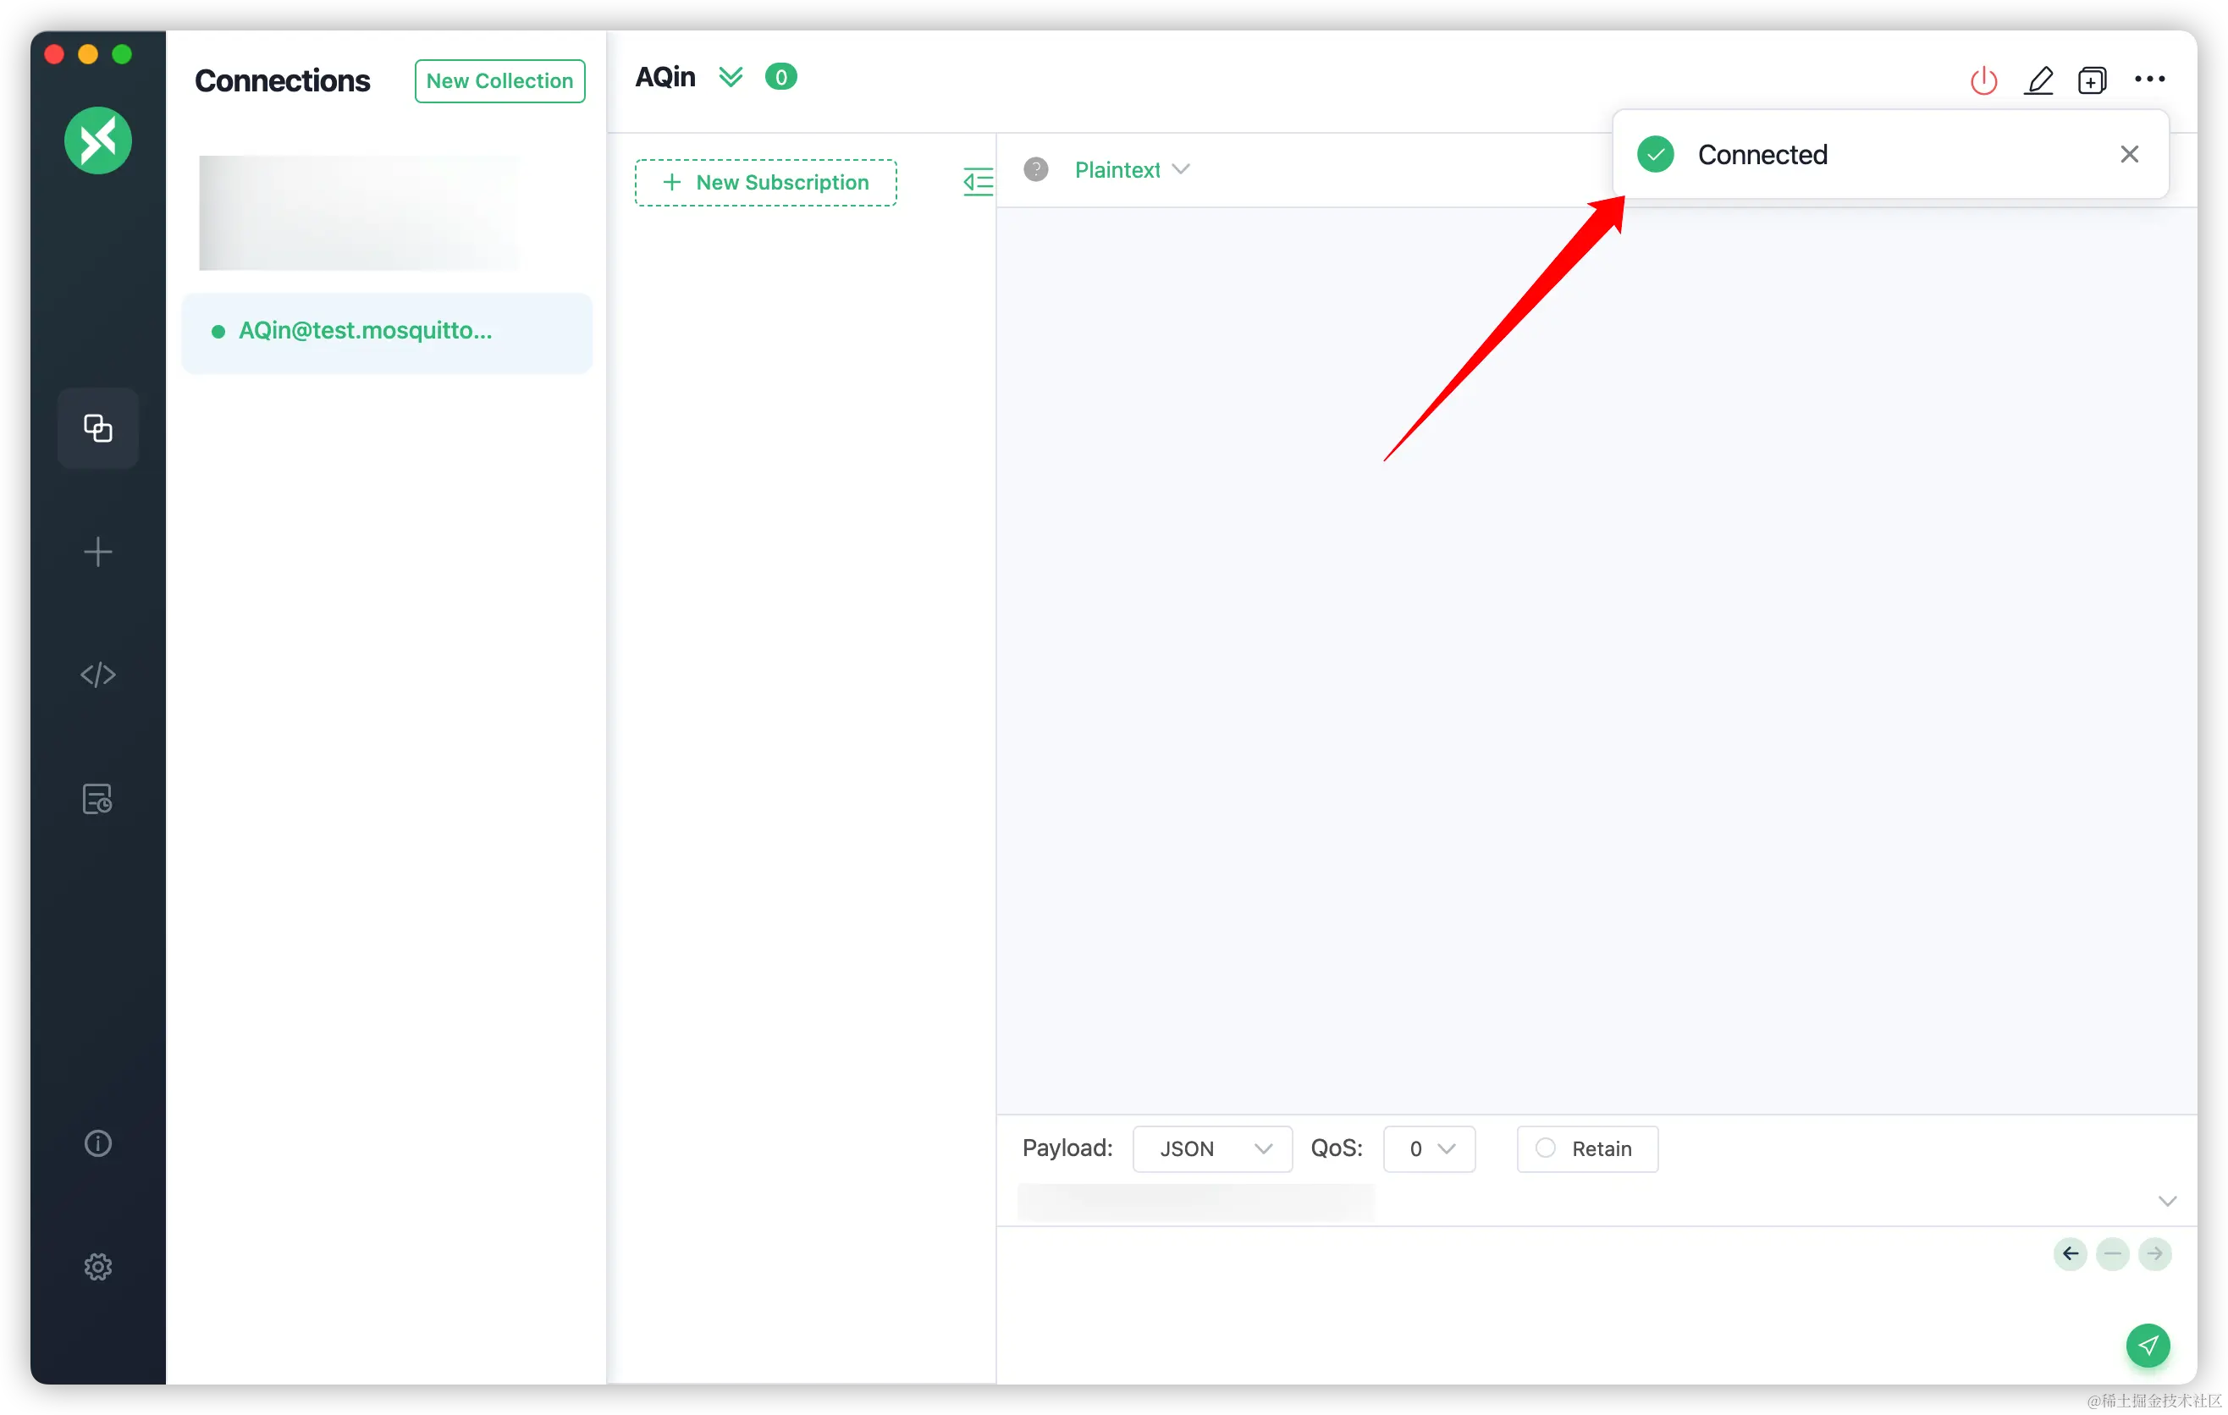The image size is (2228, 1415).
Task: Open the QoS level dropdown
Action: [1428, 1148]
